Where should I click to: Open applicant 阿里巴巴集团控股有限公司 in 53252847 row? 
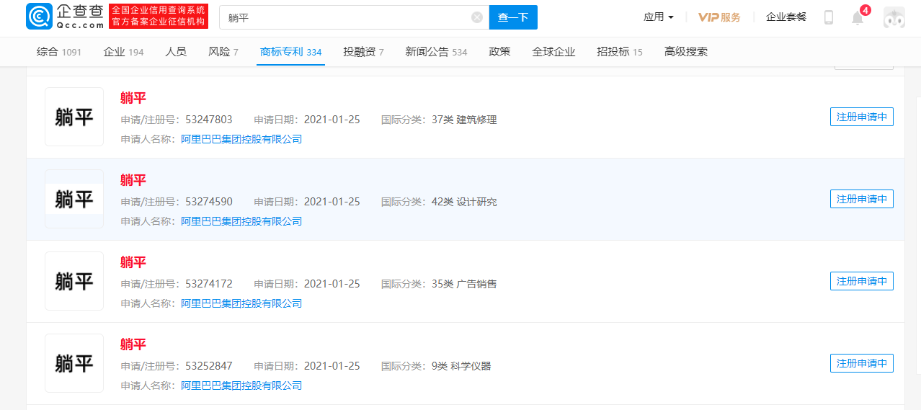241,386
